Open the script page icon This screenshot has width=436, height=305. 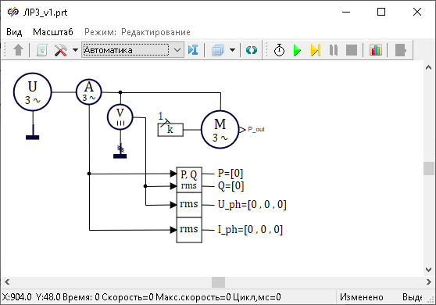pyautogui.click(x=41, y=50)
